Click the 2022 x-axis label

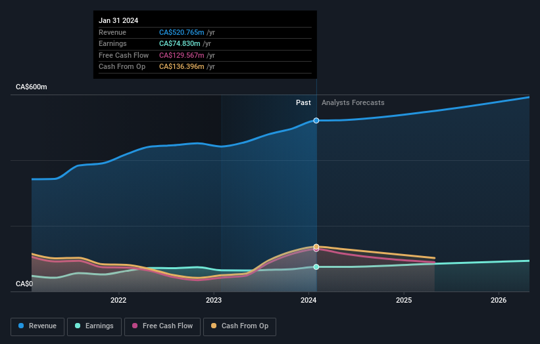coord(118,301)
